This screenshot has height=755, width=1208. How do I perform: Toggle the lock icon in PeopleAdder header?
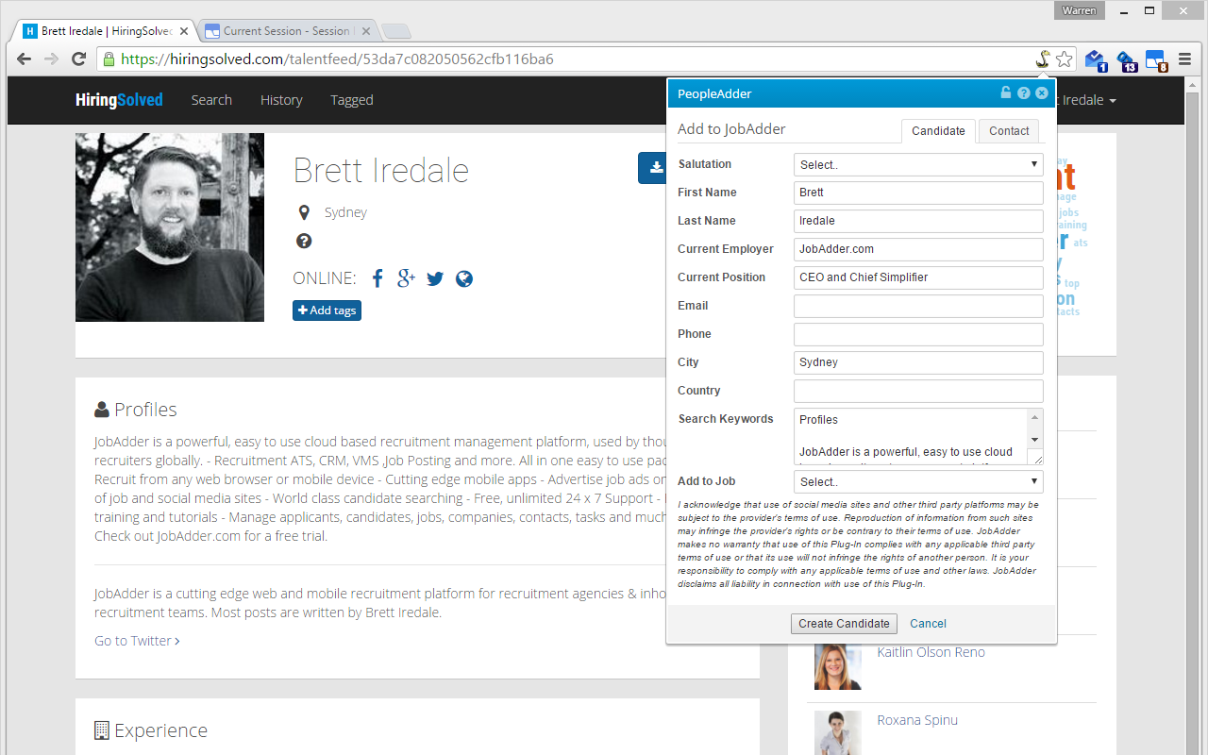coord(1006,92)
